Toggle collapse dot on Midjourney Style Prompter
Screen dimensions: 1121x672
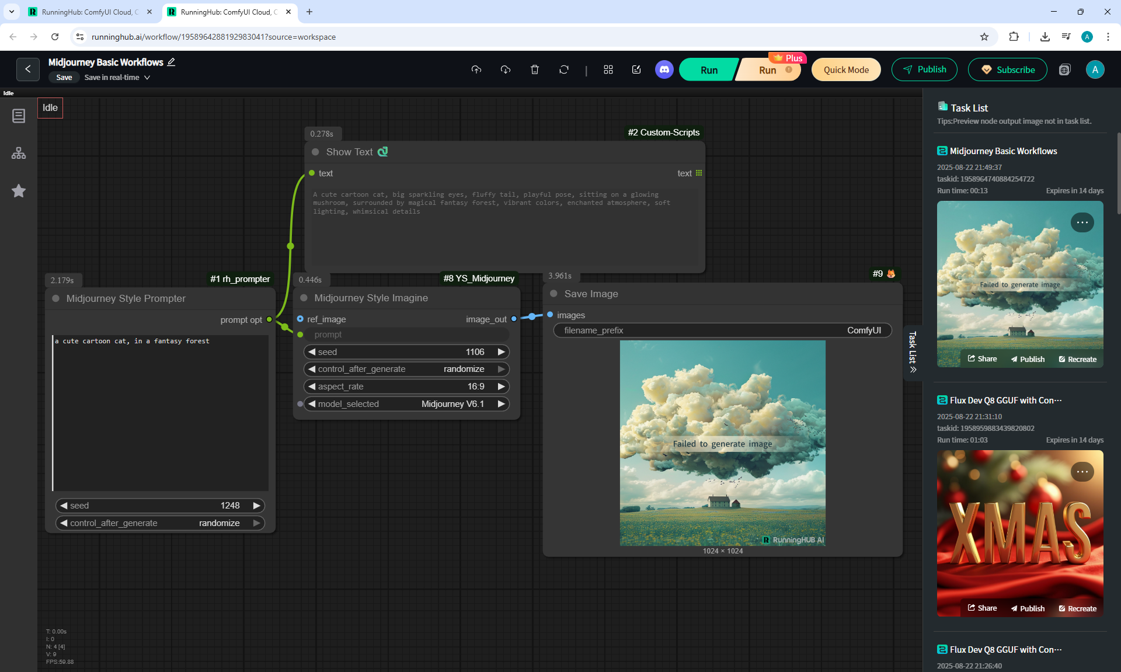[56, 298]
